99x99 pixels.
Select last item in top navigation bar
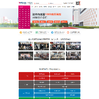tap(73, 7)
